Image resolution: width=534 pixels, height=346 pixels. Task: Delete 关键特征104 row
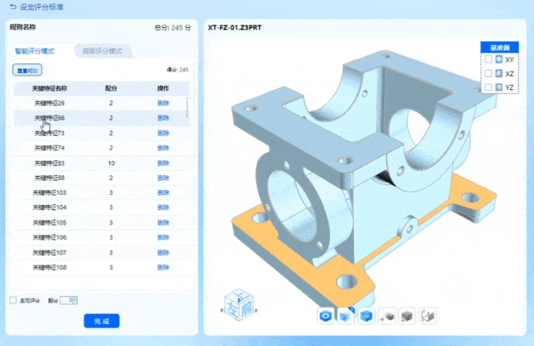163,207
